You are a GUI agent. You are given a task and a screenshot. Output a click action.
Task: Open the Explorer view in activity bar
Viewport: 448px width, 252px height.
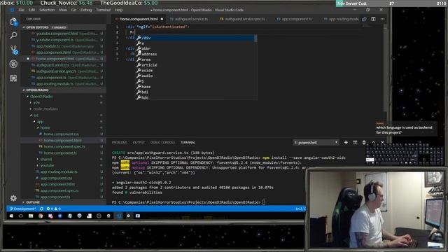pyautogui.click(x=13, y=22)
